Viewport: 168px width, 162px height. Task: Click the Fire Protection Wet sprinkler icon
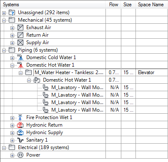tap(20, 117)
